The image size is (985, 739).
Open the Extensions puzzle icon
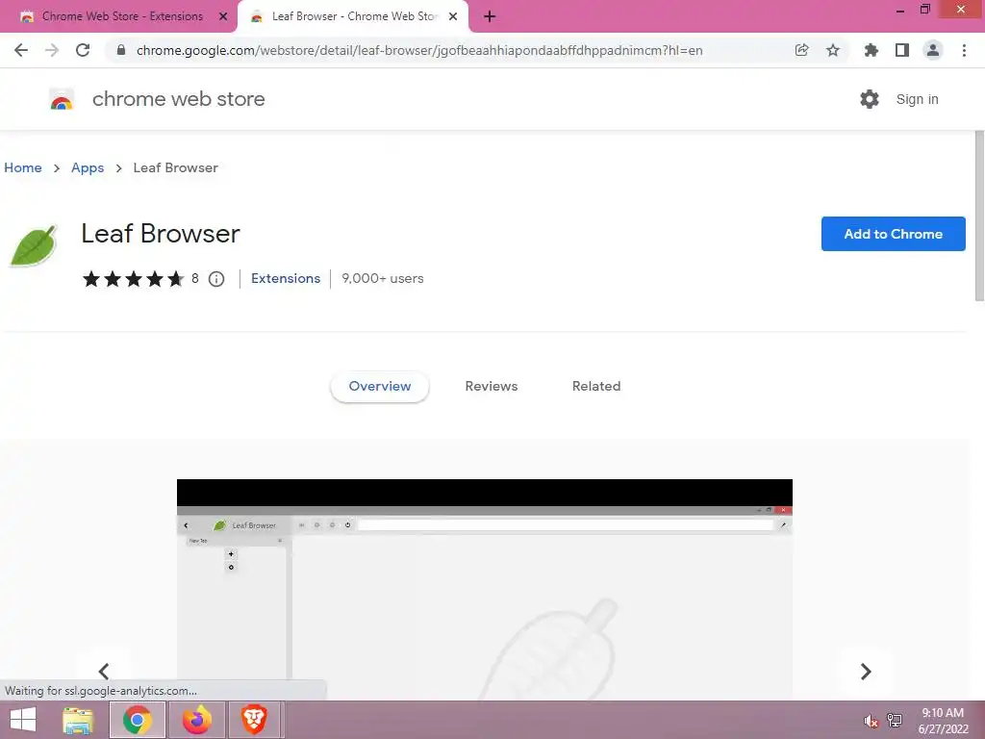871,50
